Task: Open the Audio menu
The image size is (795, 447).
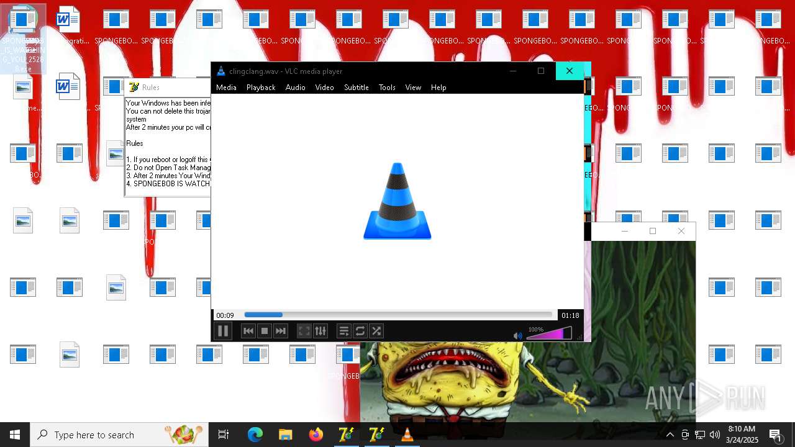Action: pyautogui.click(x=295, y=88)
